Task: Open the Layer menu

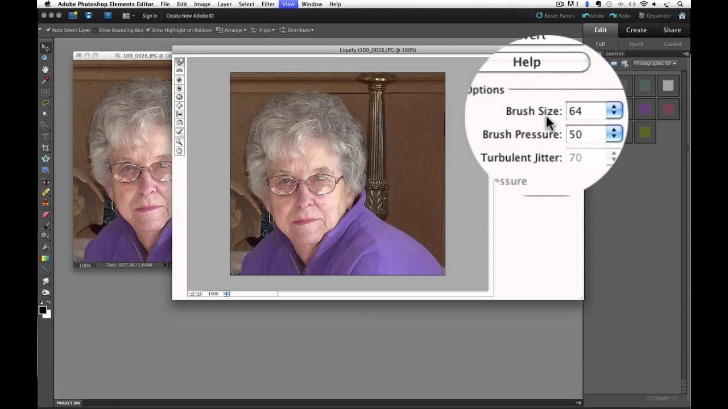Action: tap(224, 4)
